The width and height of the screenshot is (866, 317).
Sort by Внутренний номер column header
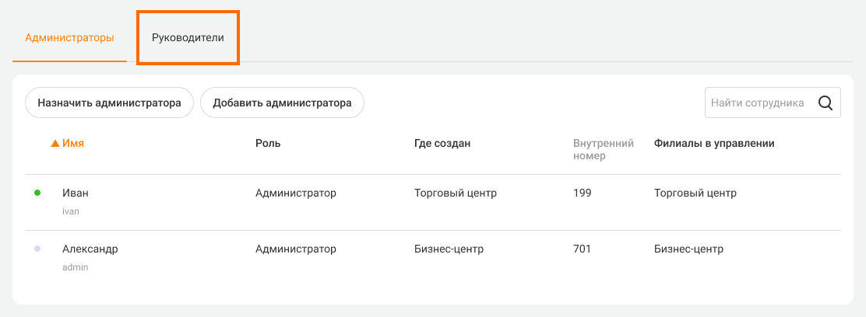pos(604,149)
